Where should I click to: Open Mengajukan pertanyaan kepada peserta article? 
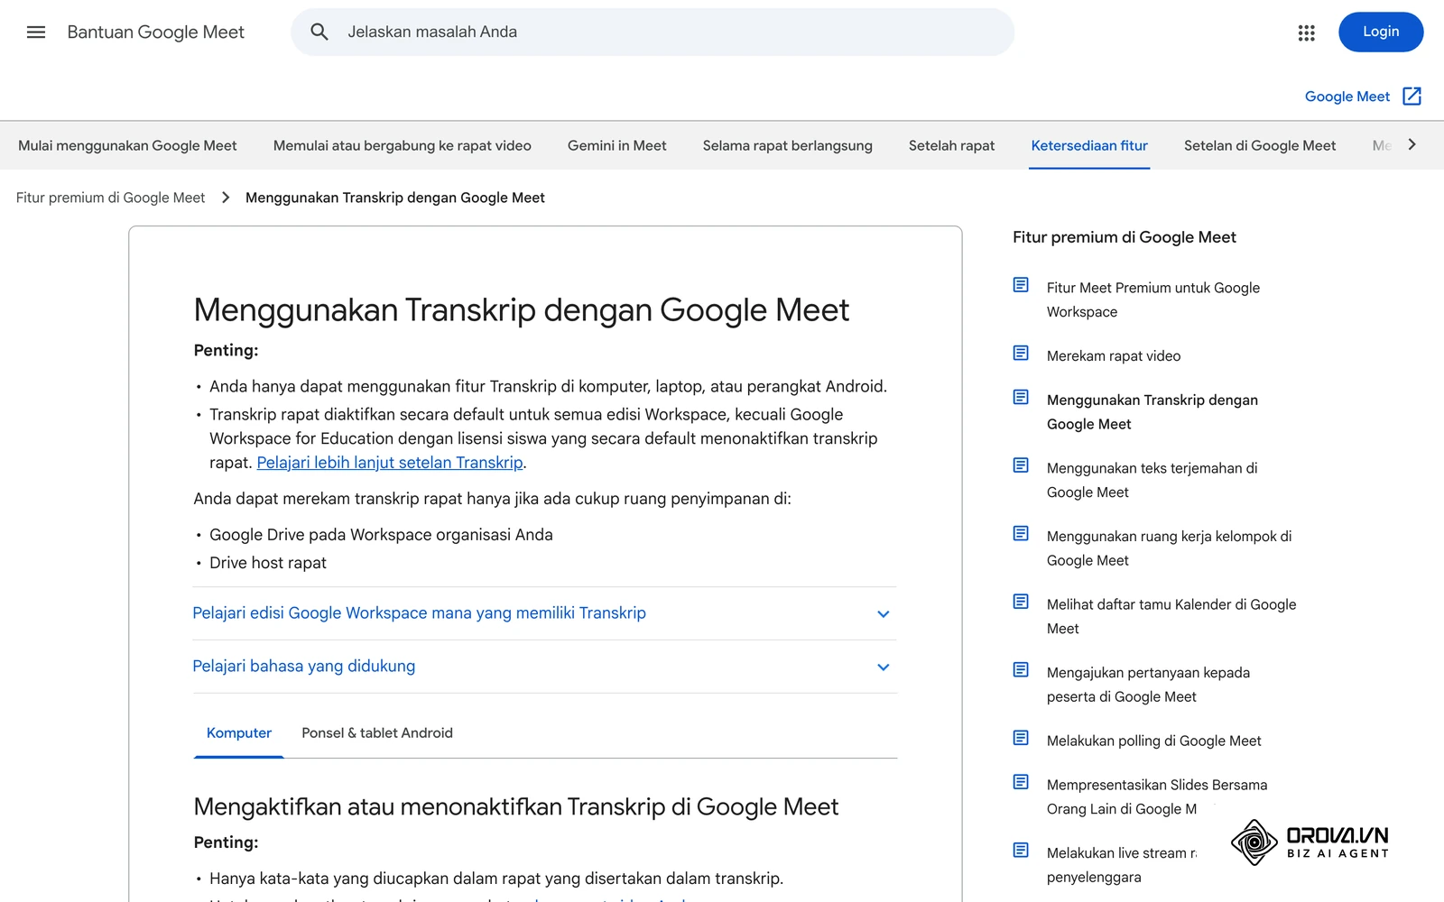coord(1148,685)
